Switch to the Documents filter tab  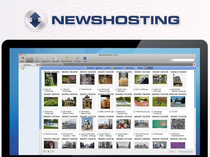click(117, 68)
